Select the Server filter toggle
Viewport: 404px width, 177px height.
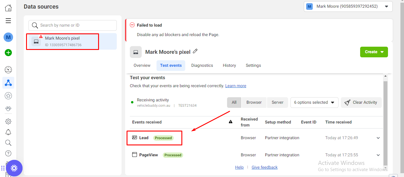click(277, 103)
